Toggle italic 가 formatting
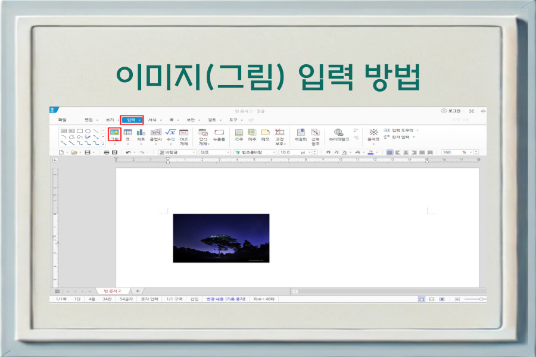536x357 pixels. tap(336, 152)
